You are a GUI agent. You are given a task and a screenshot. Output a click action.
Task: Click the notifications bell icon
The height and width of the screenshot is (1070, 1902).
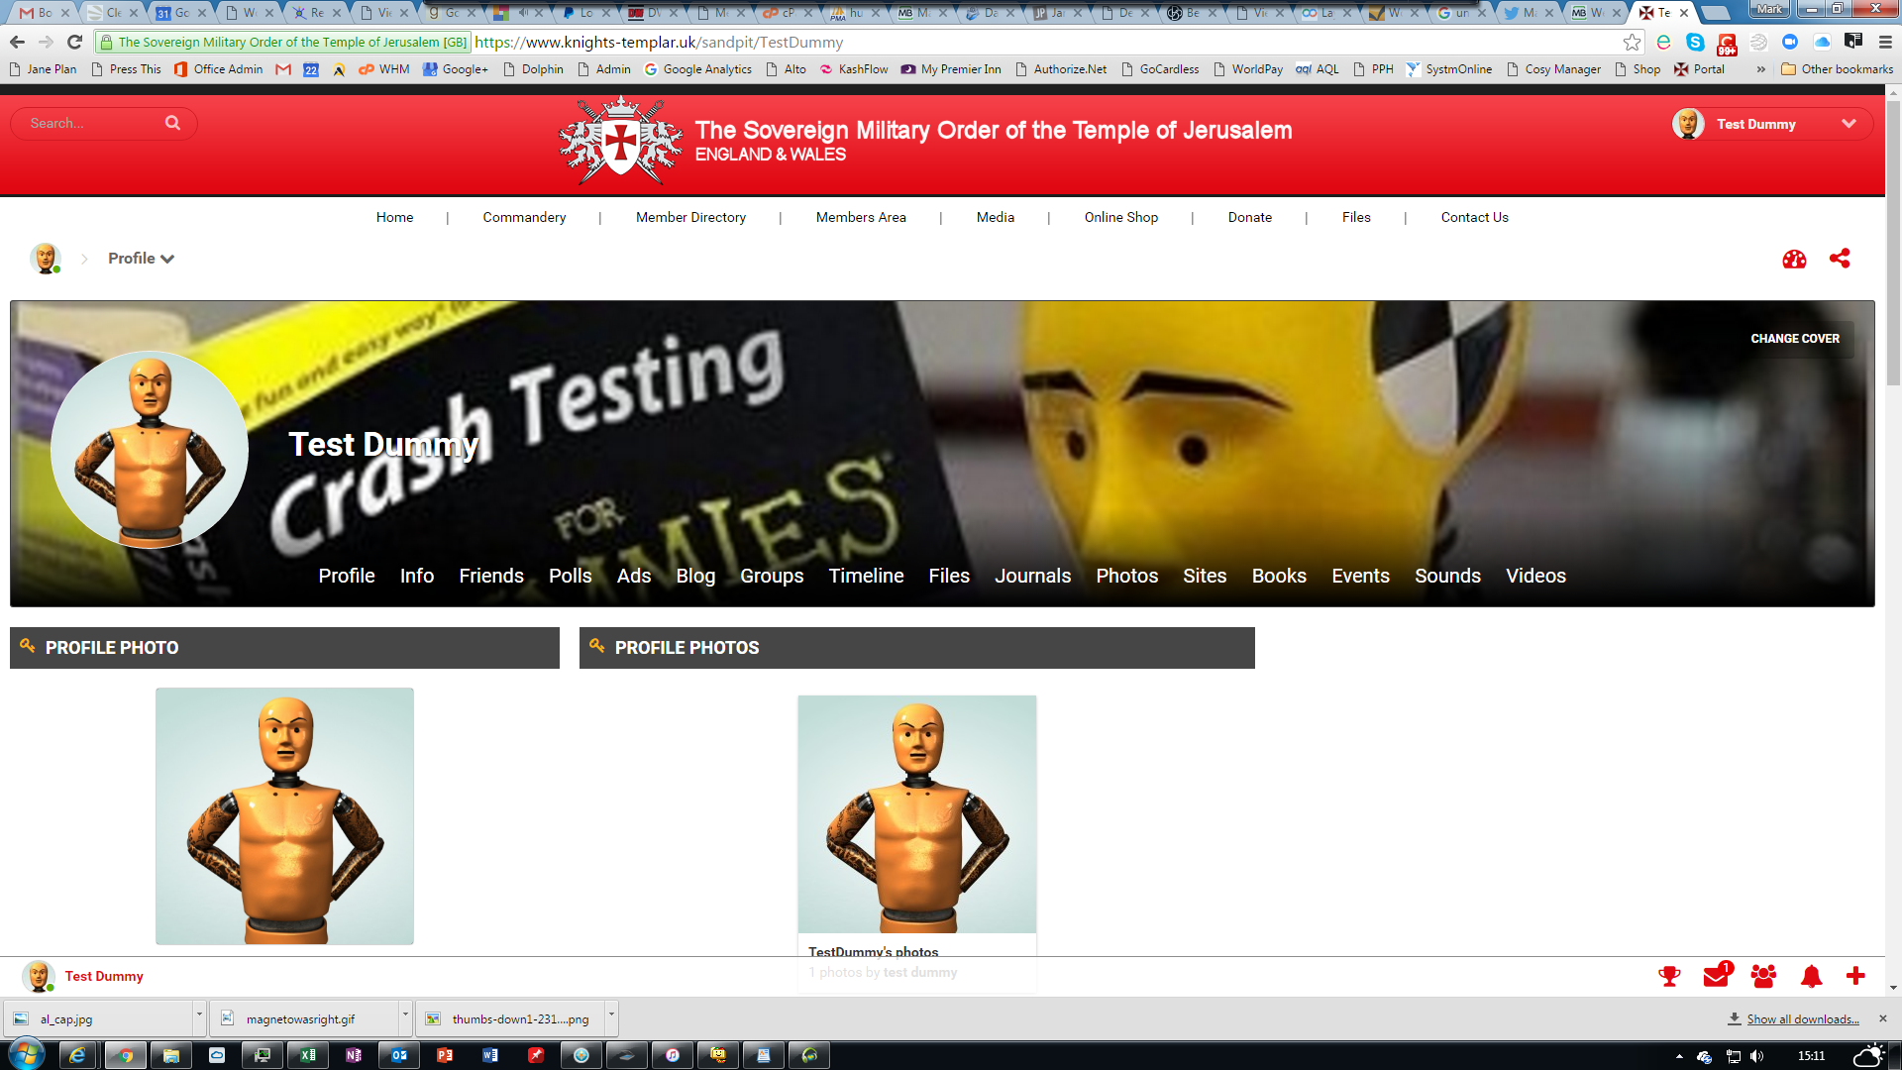pyautogui.click(x=1811, y=977)
